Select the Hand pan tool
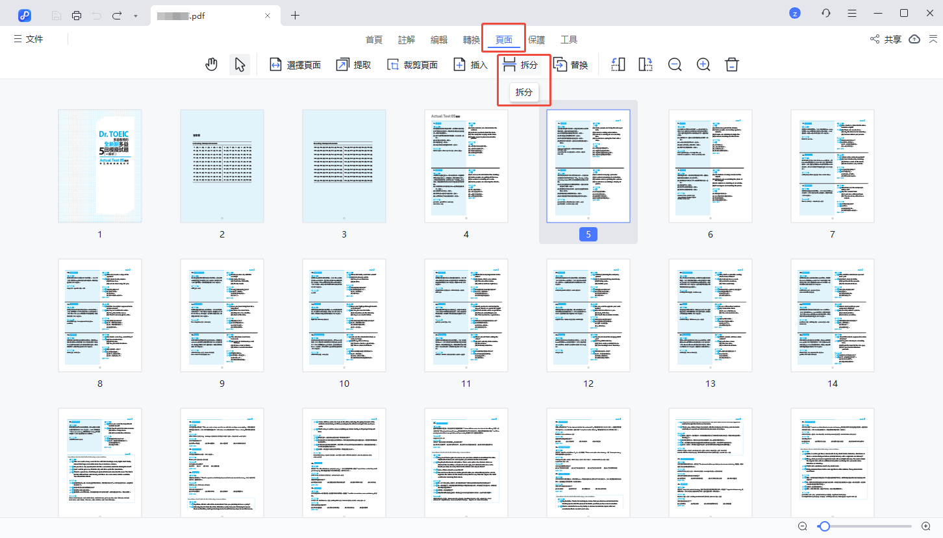943x538 pixels. pos(211,65)
